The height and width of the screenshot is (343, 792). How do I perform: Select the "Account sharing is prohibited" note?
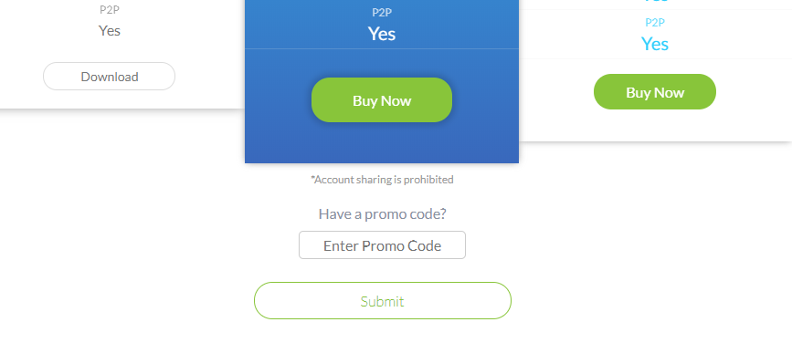pyautogui.click(x=383, y=180)
